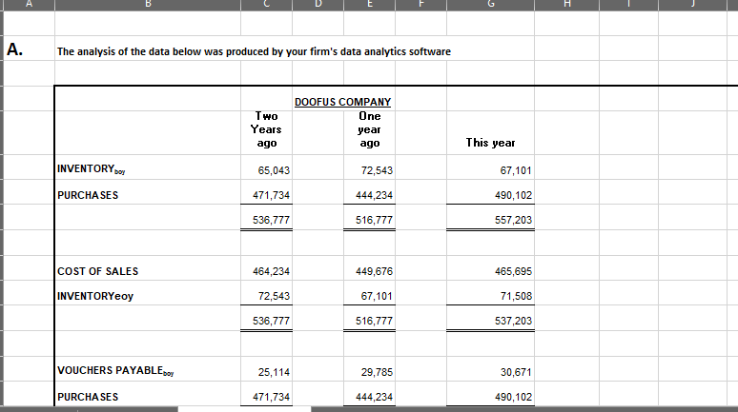Select the total 537,203
The image size is (738, 412).
pyautogui.click(x=514, y=321)
